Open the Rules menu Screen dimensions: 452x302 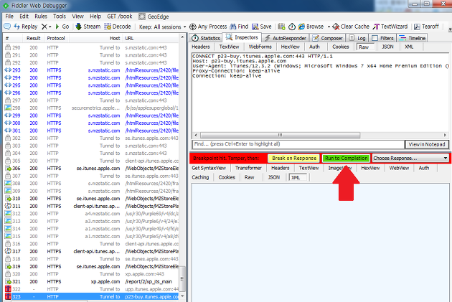click(41, 16)
